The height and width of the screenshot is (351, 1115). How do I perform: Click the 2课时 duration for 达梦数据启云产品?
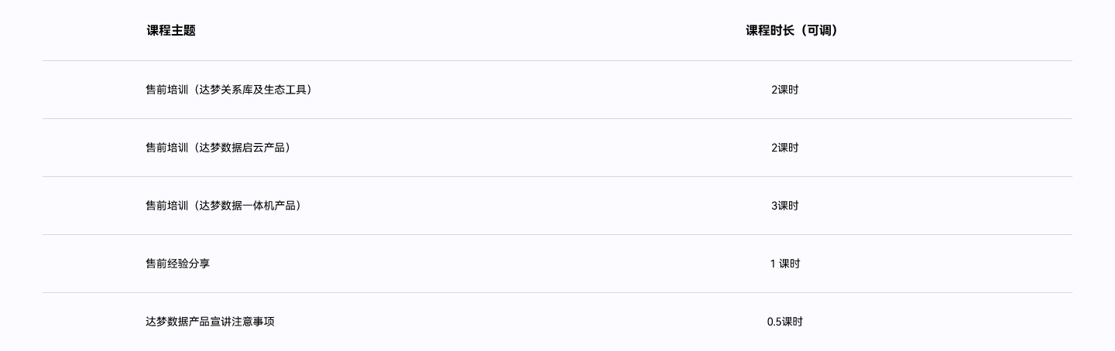[x=784, y=148]
